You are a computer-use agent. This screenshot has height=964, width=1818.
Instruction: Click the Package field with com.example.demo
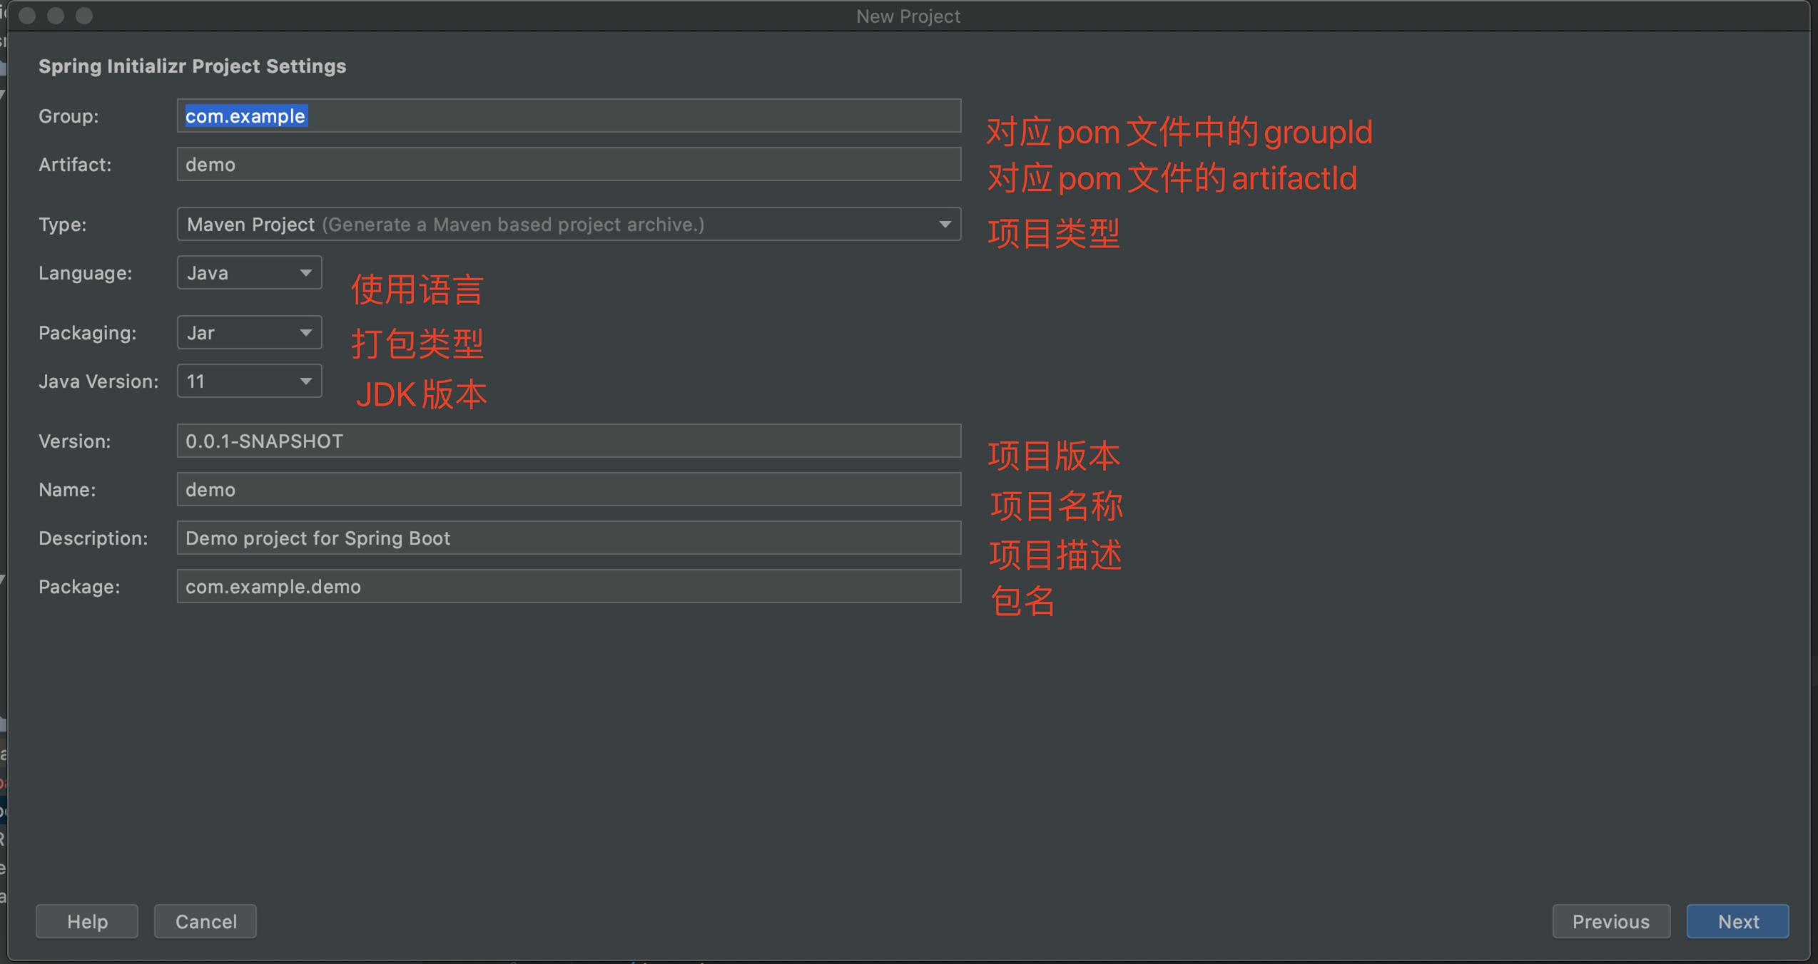(568, 587)
